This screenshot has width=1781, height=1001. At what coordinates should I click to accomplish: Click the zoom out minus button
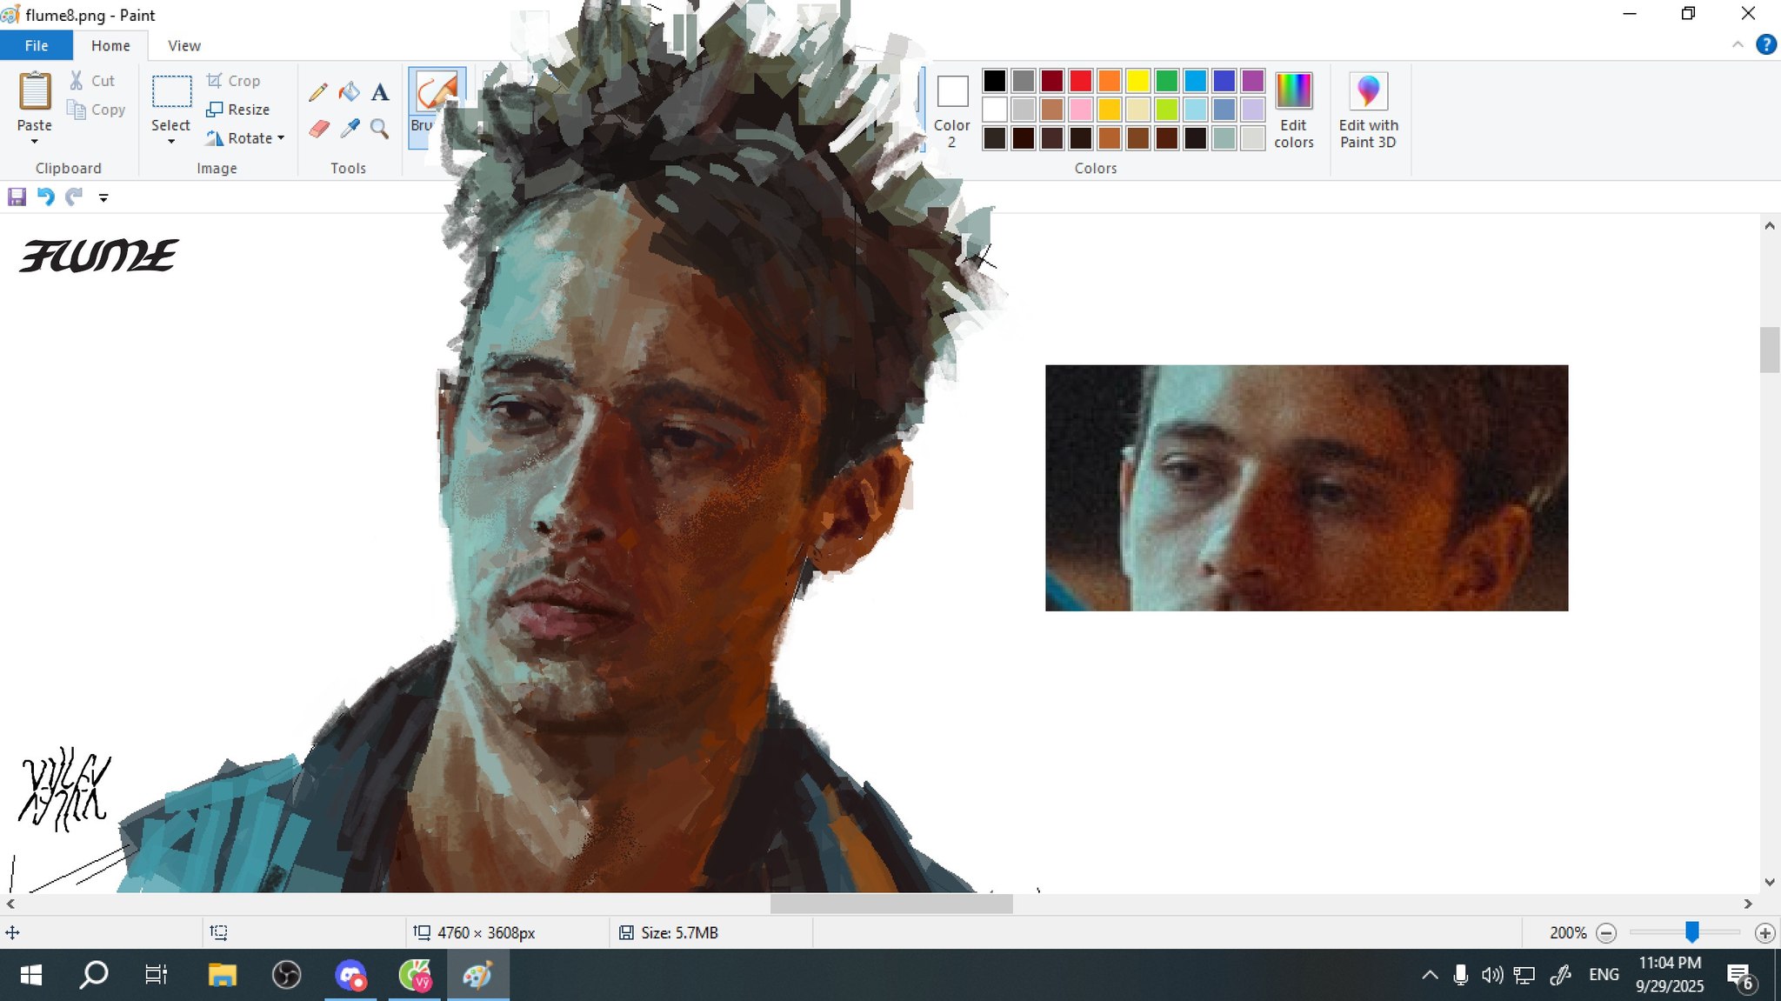[1606, 933]
